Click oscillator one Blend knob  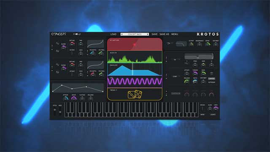pos(64,47)
